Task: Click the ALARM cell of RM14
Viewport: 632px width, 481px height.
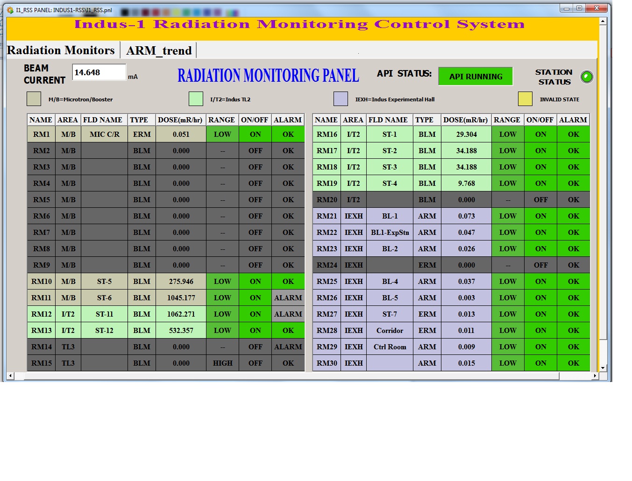Action: coord(288,347)
